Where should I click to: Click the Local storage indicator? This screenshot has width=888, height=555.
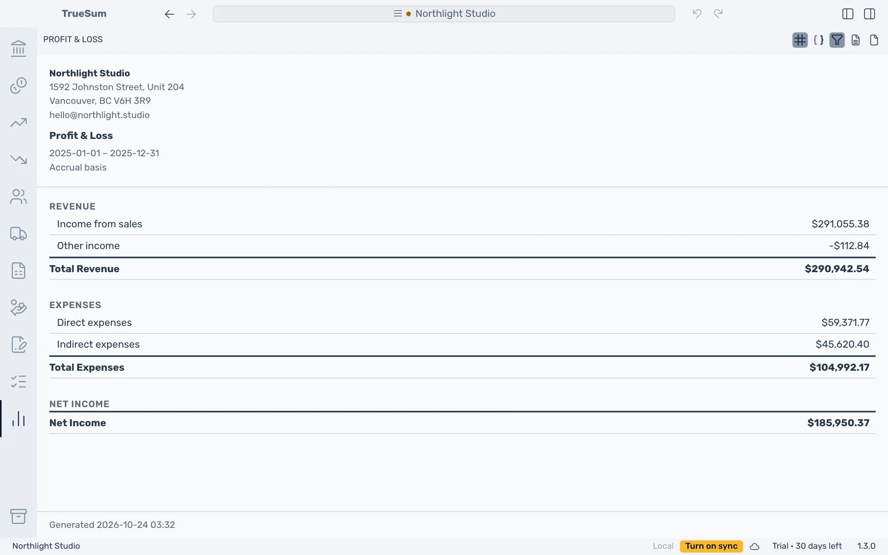(x=663, y=546)
